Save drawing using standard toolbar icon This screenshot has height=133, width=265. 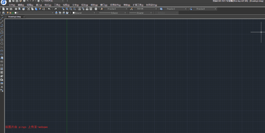tap(11, 9)
